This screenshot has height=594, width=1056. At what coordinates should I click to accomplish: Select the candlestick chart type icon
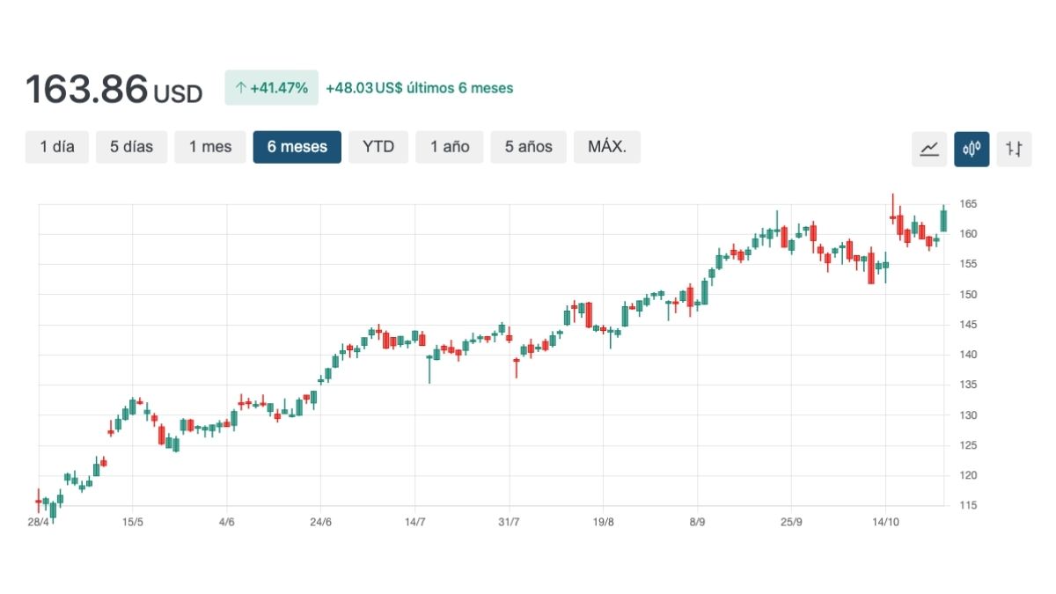pos(972,149)
